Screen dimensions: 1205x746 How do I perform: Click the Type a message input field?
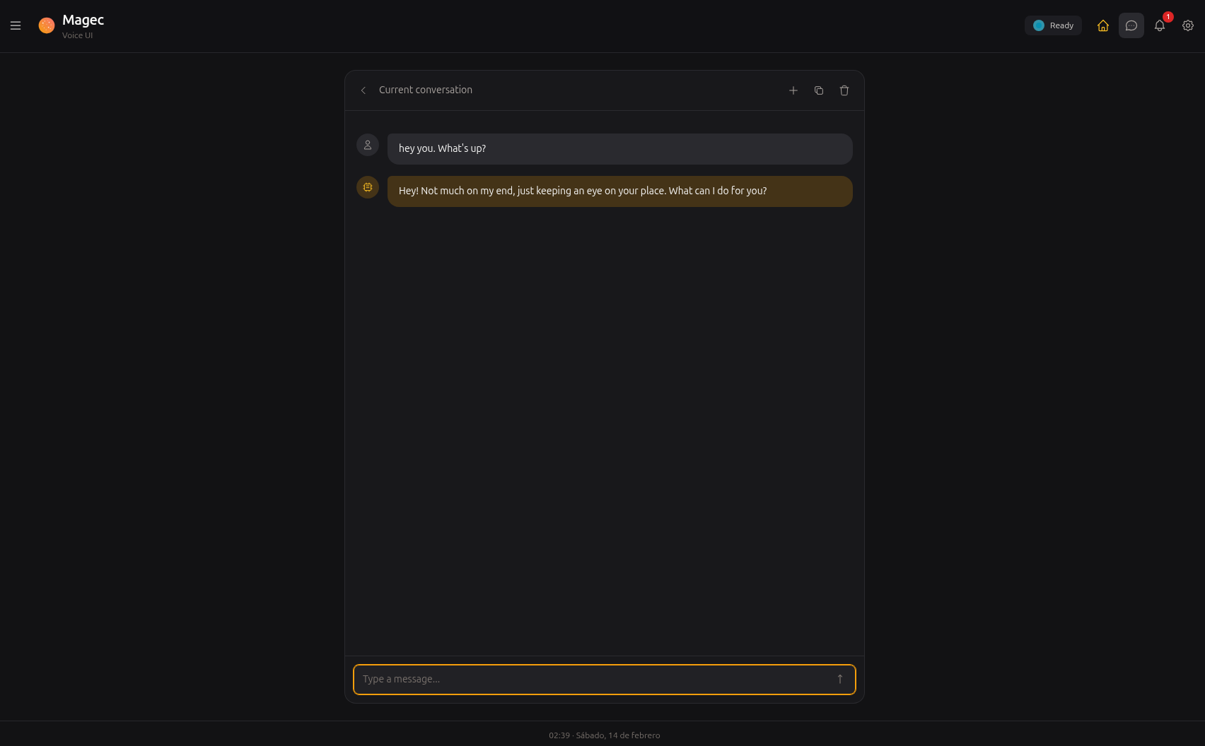566,679
